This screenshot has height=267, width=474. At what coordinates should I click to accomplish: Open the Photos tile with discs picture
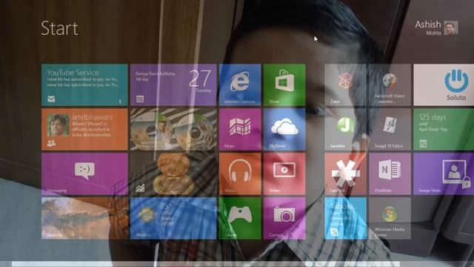point(173,129)
